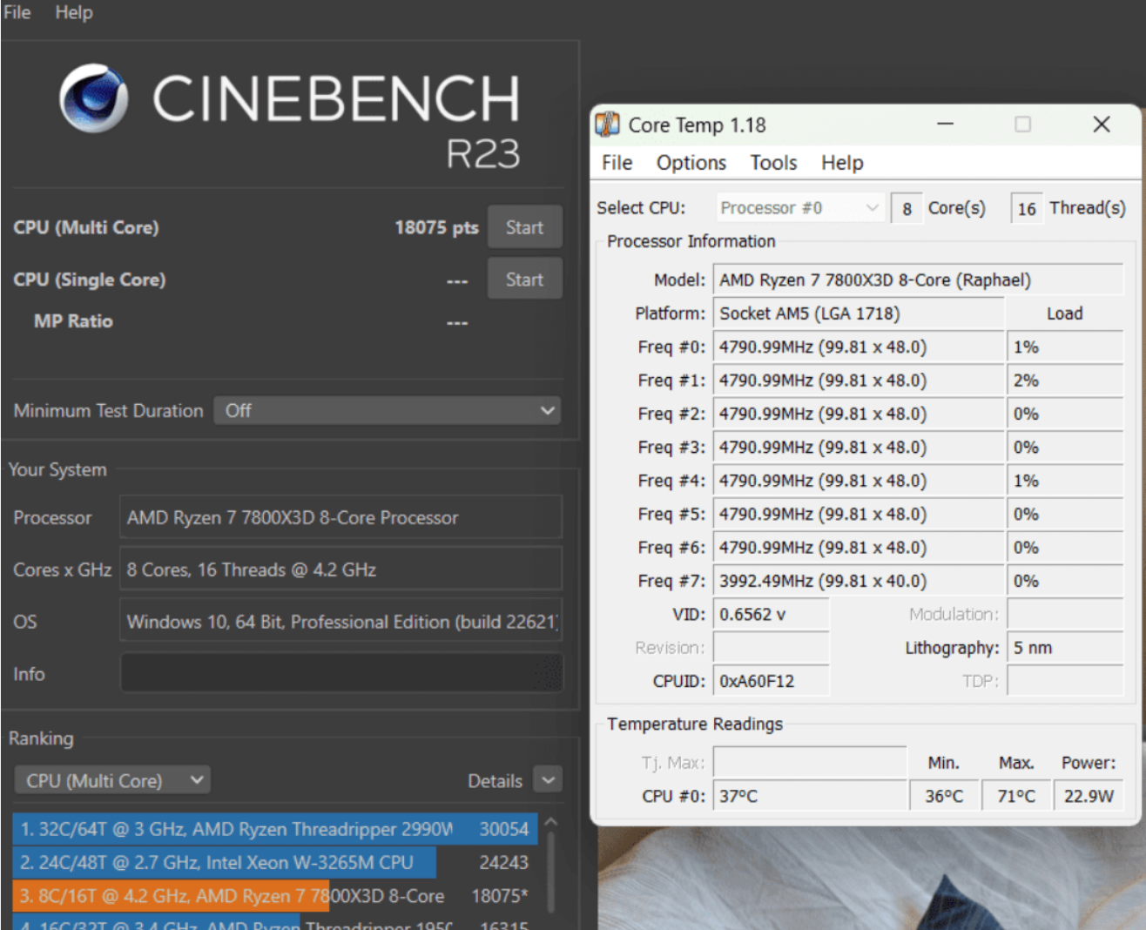Click the Processor name field in Cinebench
1146x930 pixels.
click(340, 517)
